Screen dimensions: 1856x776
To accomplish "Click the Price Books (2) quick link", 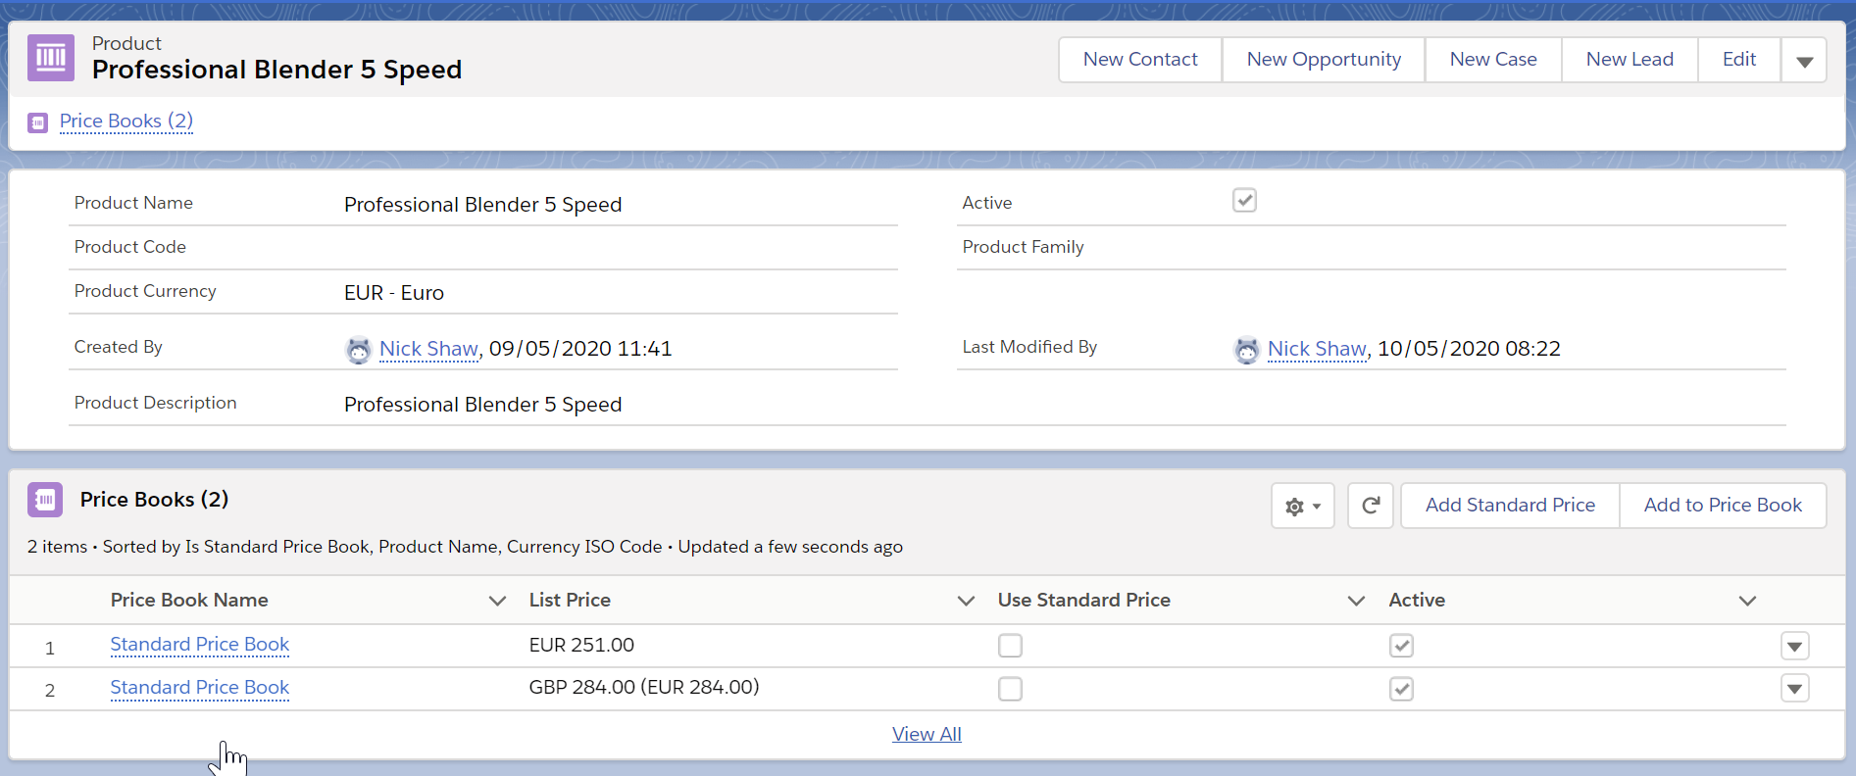I will click(x=125, y=121).
